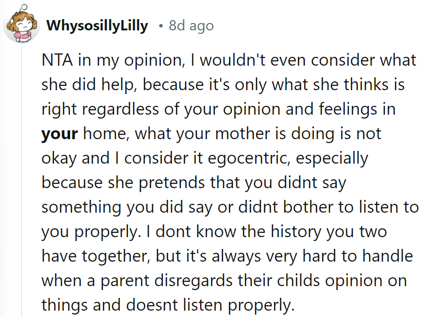Click the bold word "your" in the comment
Image resolution: width=432 pixels, height=317 pixels.
click(59, 134)
